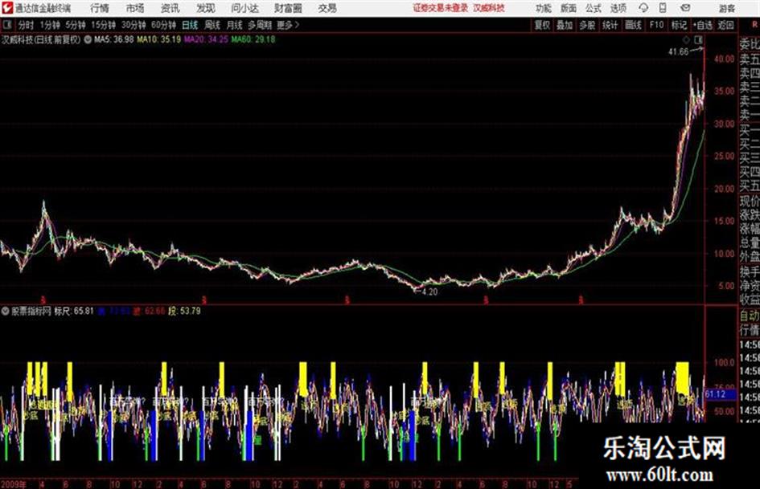Open the 交易 menu
Image resolution: width=760 pixels, height=489 pixels.
coord(327,8)
